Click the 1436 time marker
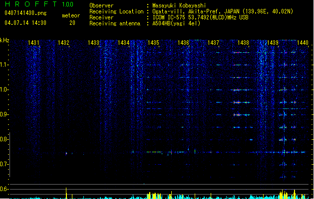This screenshot has width=314, height=199. pos(183,43)
